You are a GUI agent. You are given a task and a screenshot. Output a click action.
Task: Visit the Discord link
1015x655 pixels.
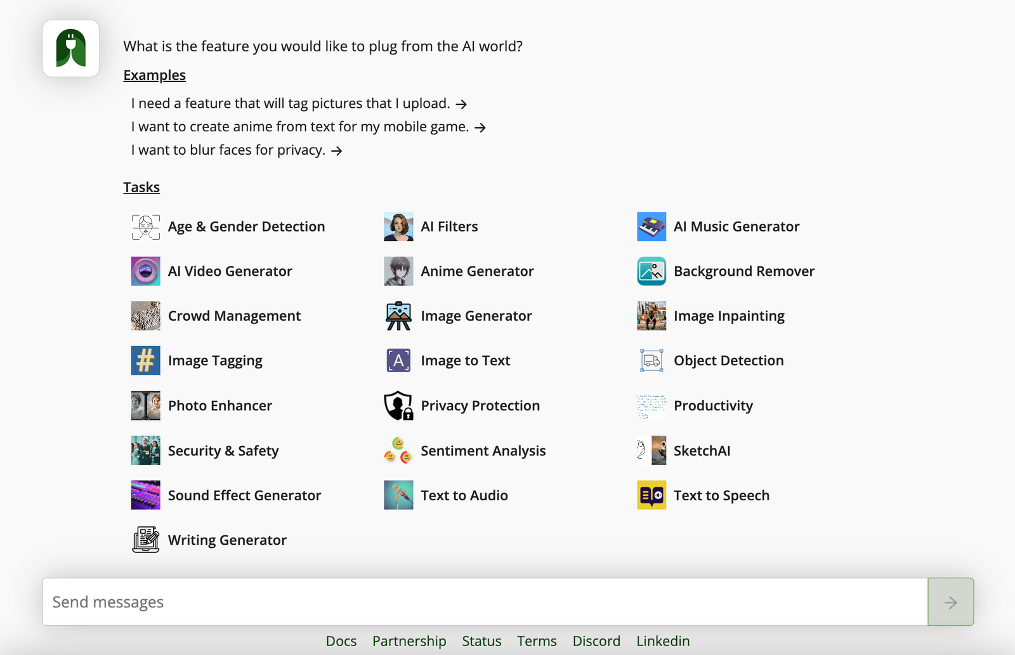pos(596,641)
